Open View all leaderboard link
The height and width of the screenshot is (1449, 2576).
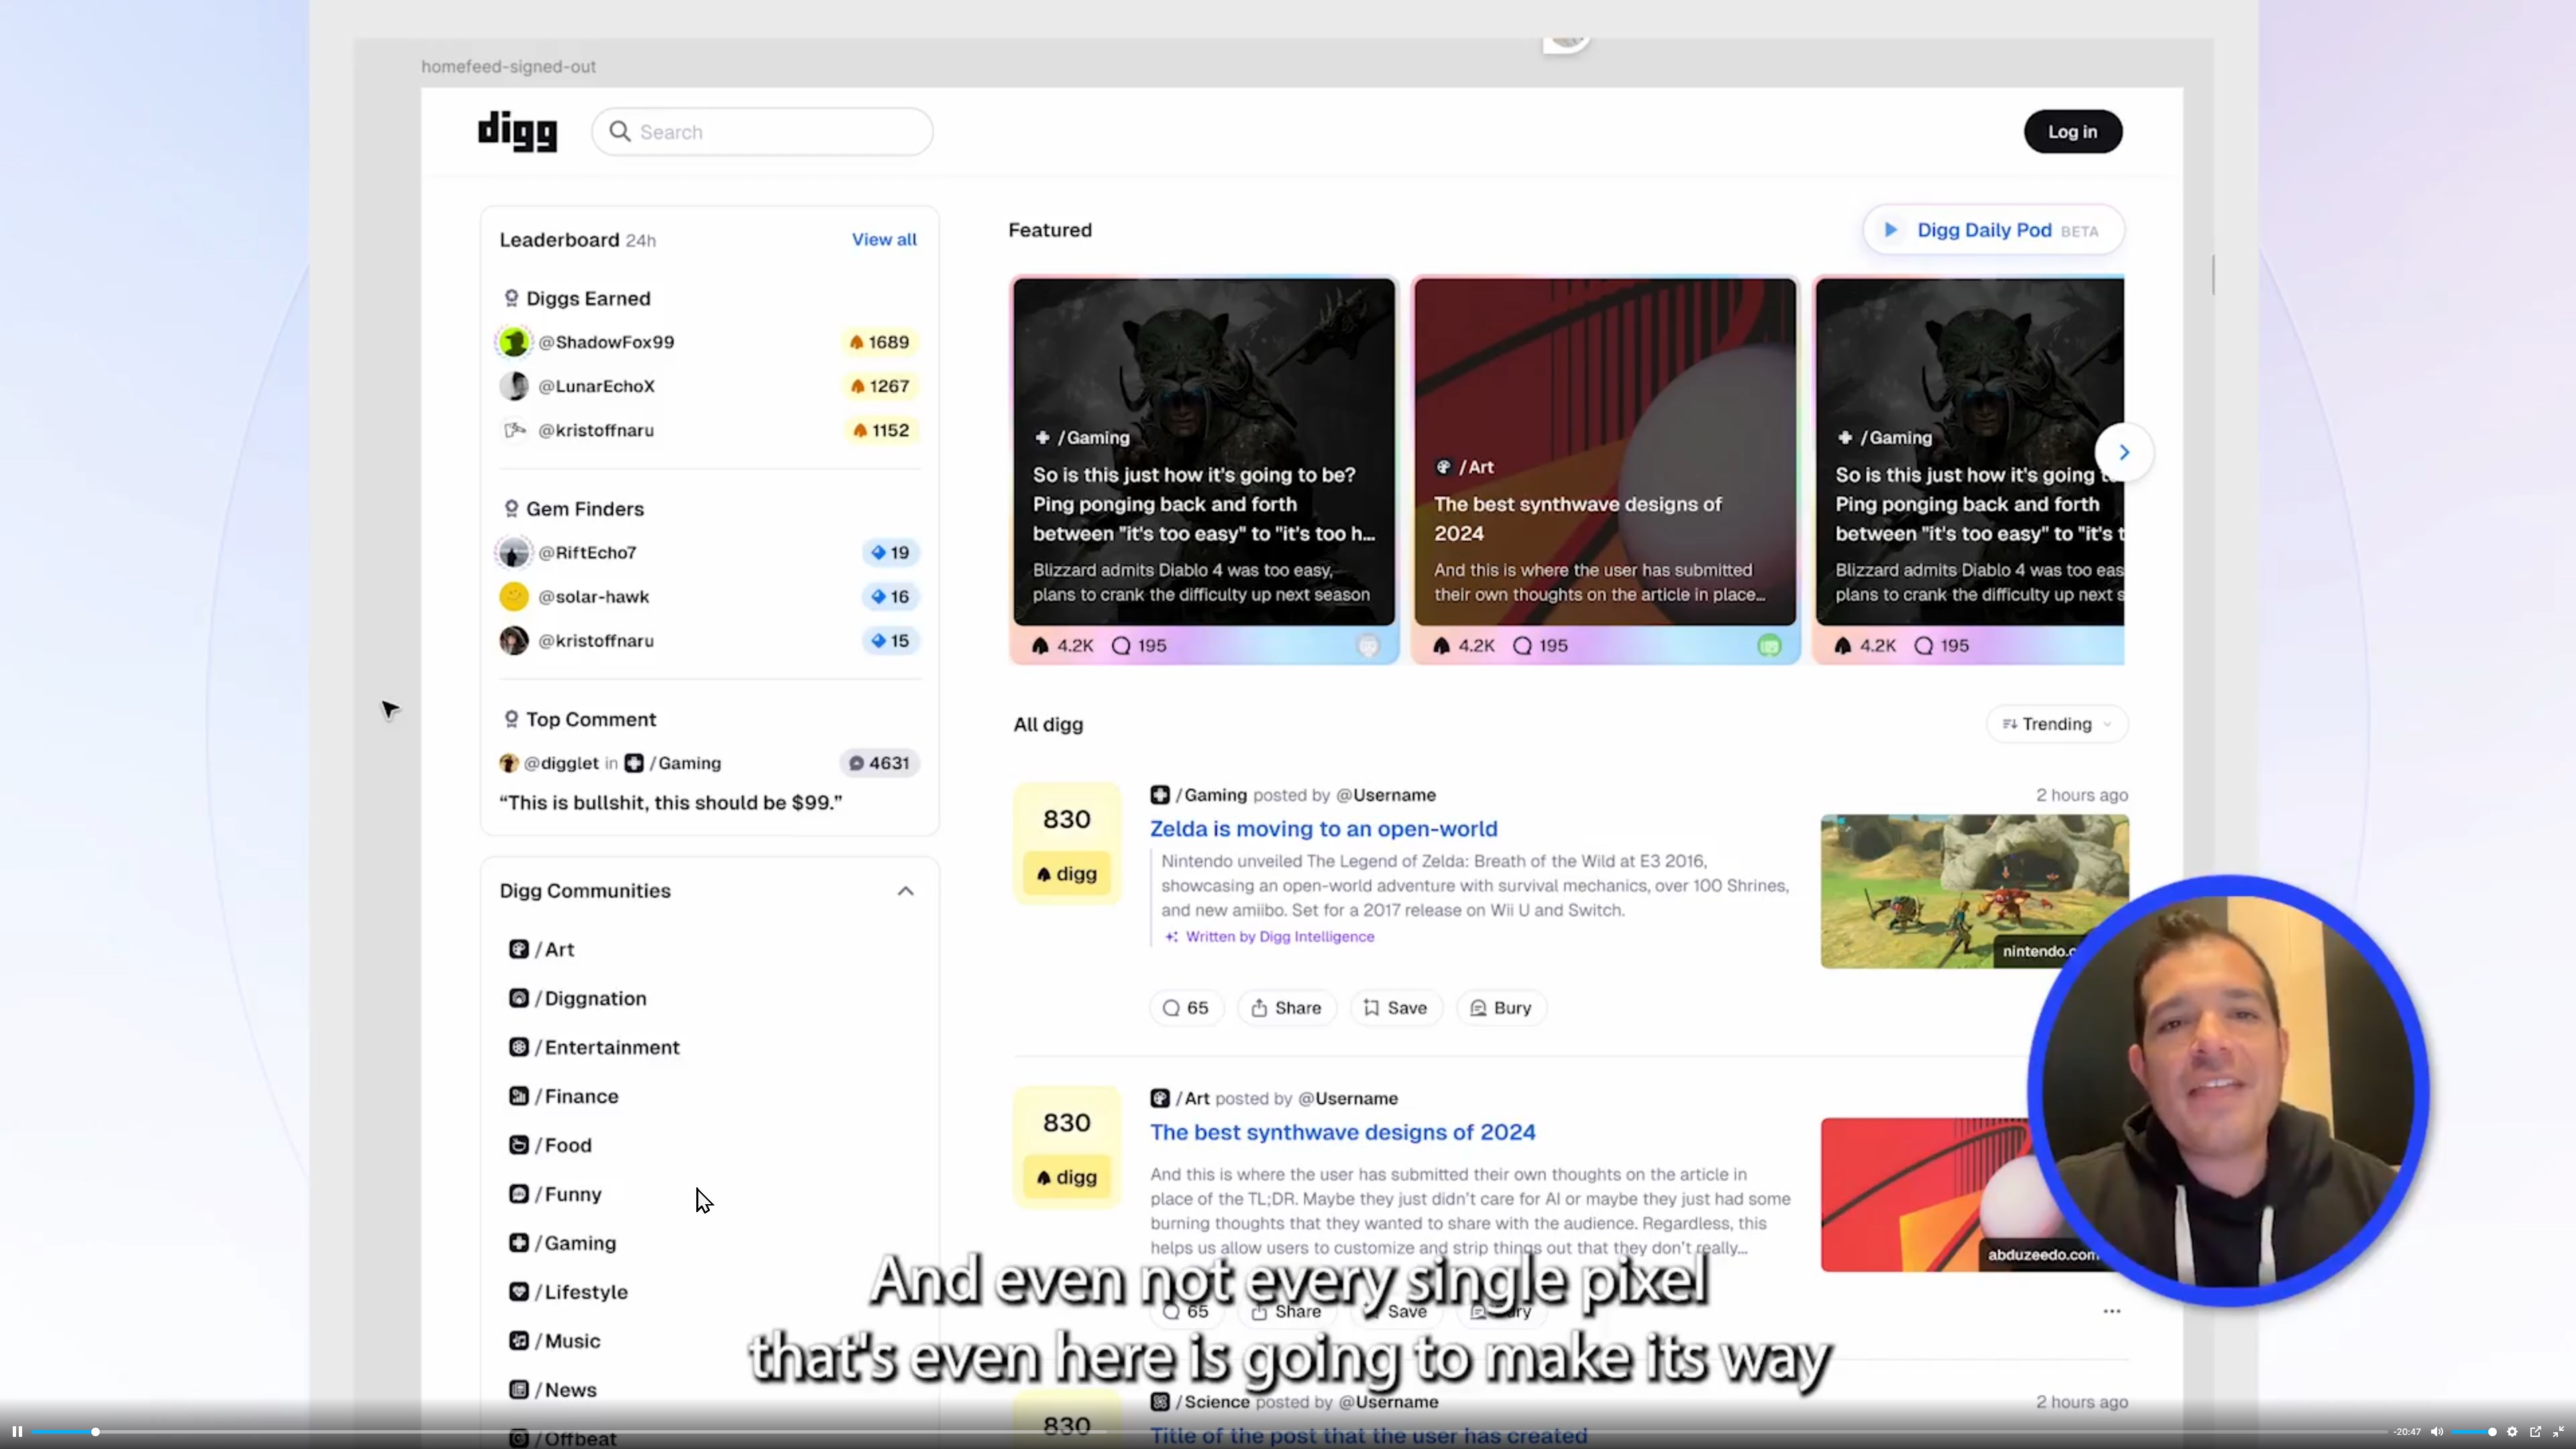point(884,240)
